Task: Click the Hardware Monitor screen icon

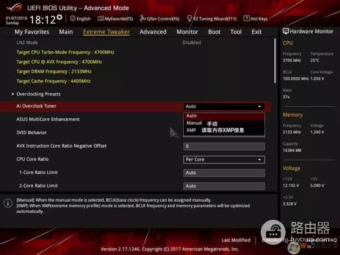Action: [x=286, y=32]
